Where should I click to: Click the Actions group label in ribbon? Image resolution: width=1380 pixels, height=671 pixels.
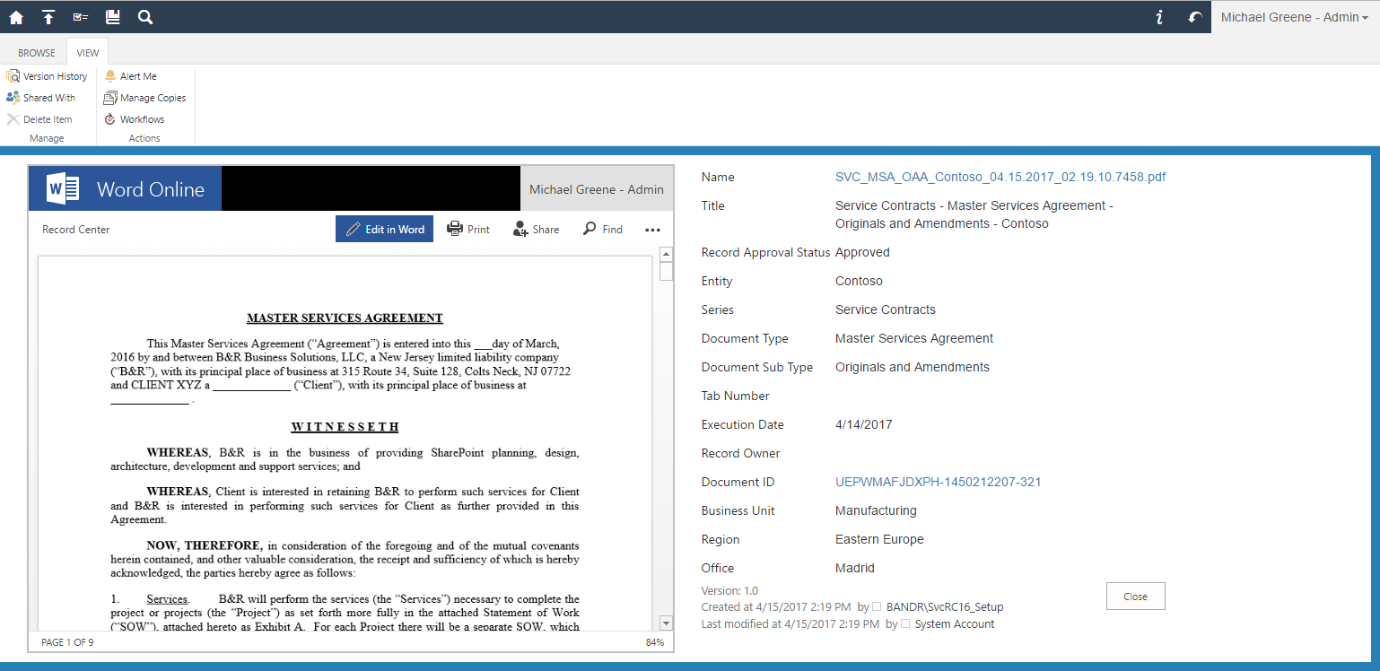point(144,138)
